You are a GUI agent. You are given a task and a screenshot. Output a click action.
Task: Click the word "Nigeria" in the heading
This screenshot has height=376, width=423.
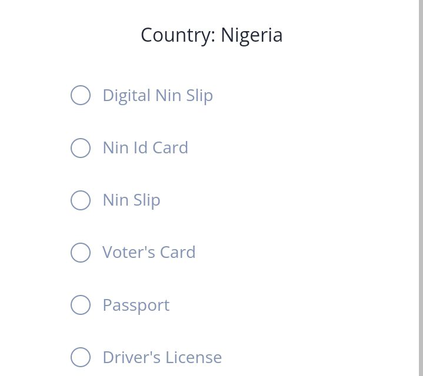(252, 35)
